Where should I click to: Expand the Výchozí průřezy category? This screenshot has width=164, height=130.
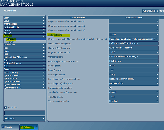click(25, 72)
